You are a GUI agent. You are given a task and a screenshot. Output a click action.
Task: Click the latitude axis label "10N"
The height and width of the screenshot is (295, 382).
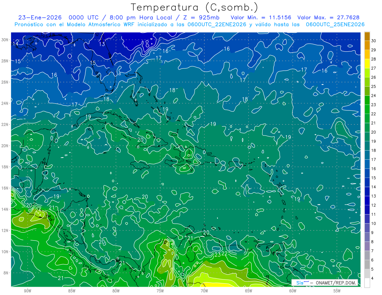pyautogui.click(x=5, y=252)
